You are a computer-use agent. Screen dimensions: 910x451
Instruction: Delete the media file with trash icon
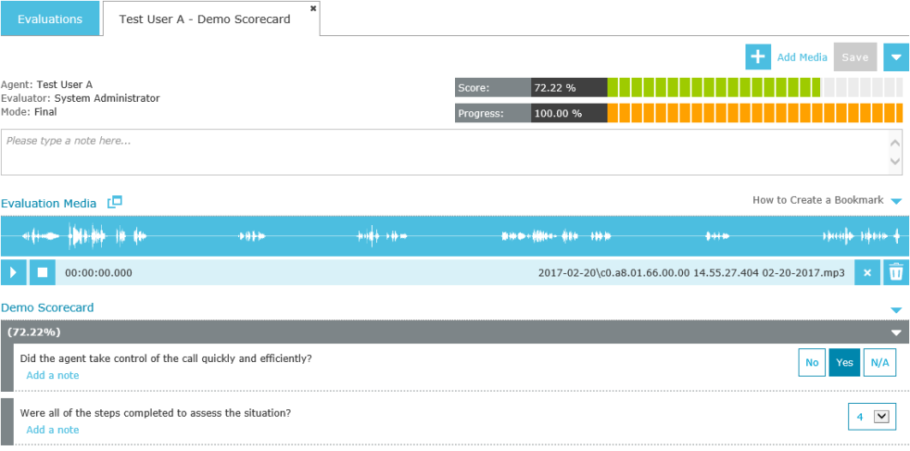pos(896,273)
